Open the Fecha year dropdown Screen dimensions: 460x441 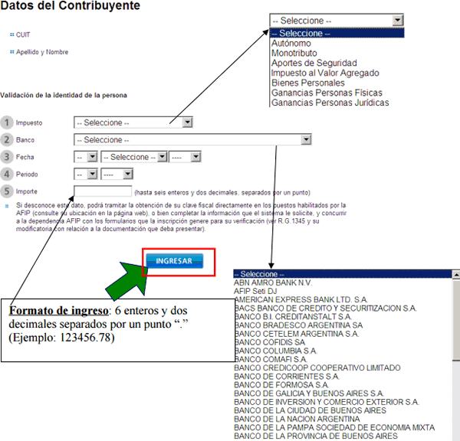click(185, 157)
